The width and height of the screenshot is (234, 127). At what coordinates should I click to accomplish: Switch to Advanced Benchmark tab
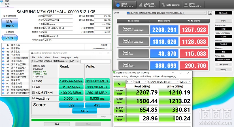(x=147, y=5)
